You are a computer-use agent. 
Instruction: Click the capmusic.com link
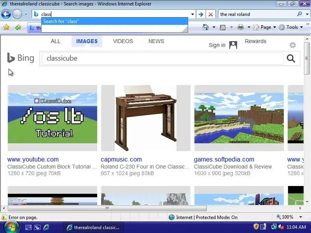[121, 159]
